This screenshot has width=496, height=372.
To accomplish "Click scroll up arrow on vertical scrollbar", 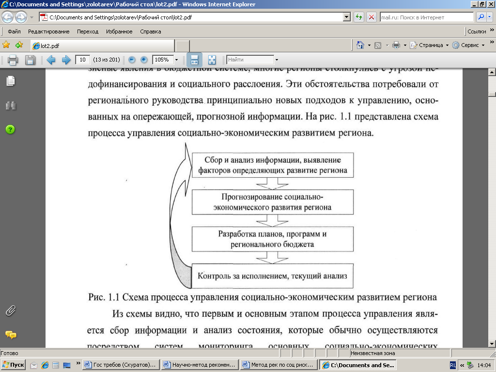I will [492, 72].
